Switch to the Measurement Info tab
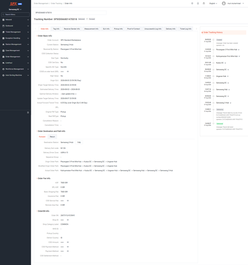 pyautogui.click(x=91, y=29)
